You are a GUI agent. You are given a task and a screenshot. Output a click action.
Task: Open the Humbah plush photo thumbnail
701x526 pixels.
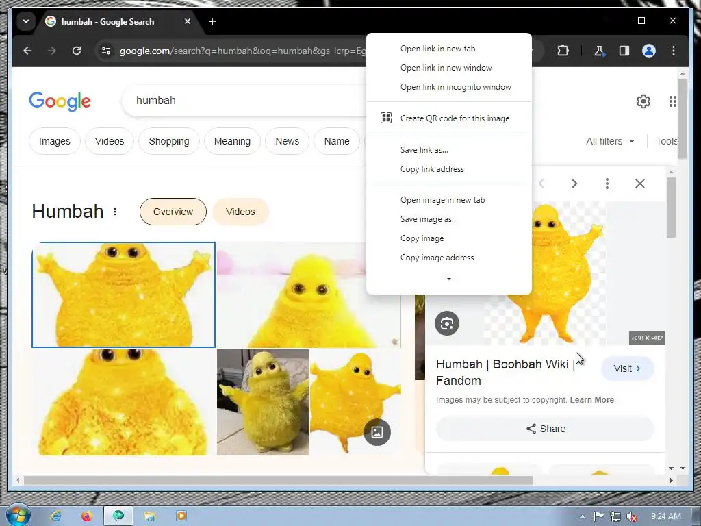263,402
